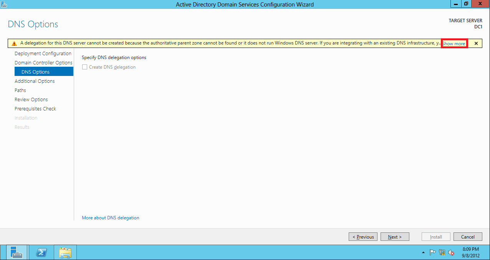Viewport: 490px width, 260px height.
Task: Open More about DNS delegation
Action: [x=110, y=217]
